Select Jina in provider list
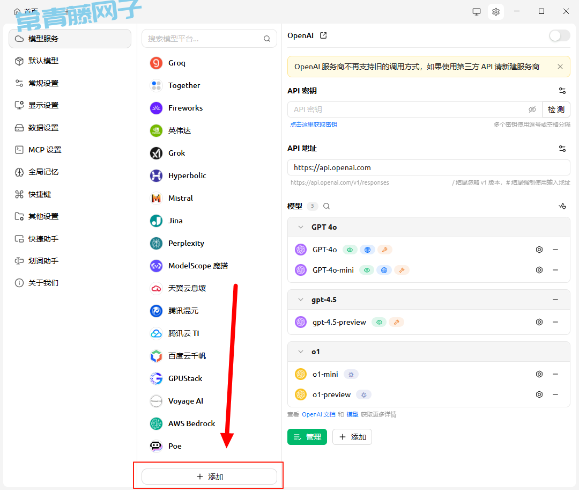Viewport: 579px width, 490px height. click(x=210, y=221)
